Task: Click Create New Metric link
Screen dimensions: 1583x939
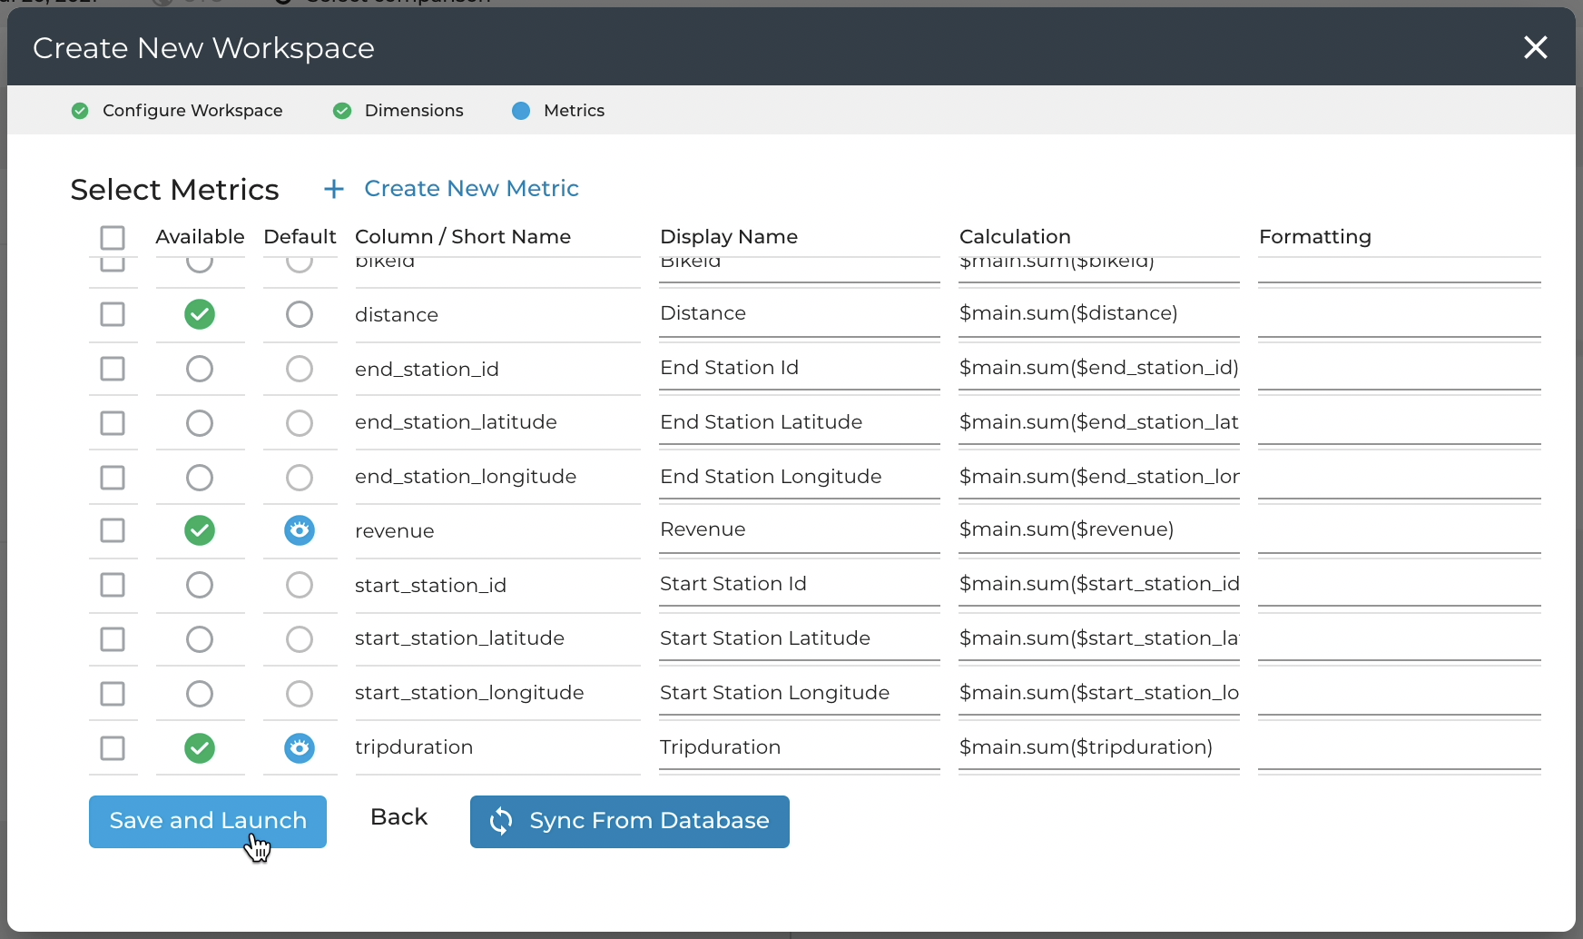Action: point(471,188)
